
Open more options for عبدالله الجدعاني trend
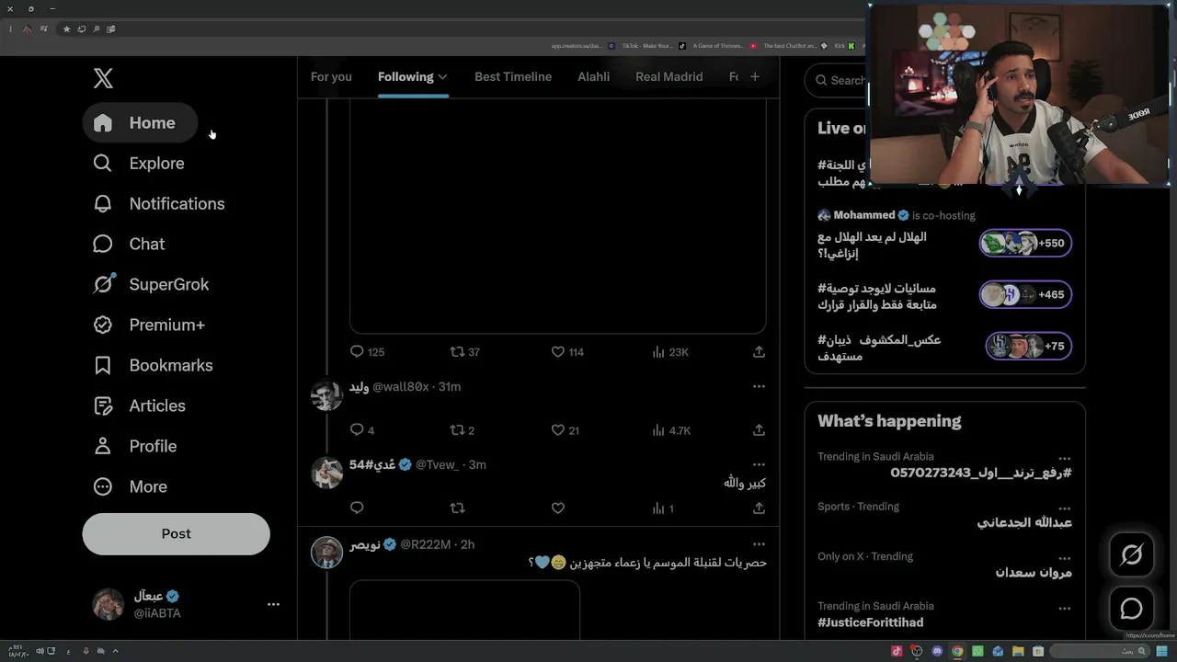[1064, 507]
